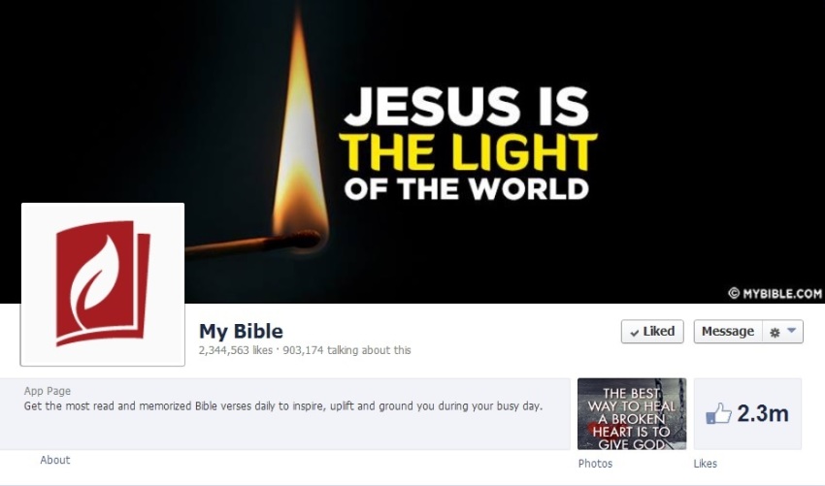Click the MYBIBLE.COM copyright watermark

[775, 294]
